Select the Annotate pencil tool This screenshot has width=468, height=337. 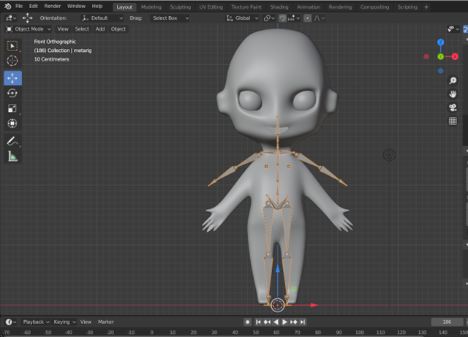point(12,141)
